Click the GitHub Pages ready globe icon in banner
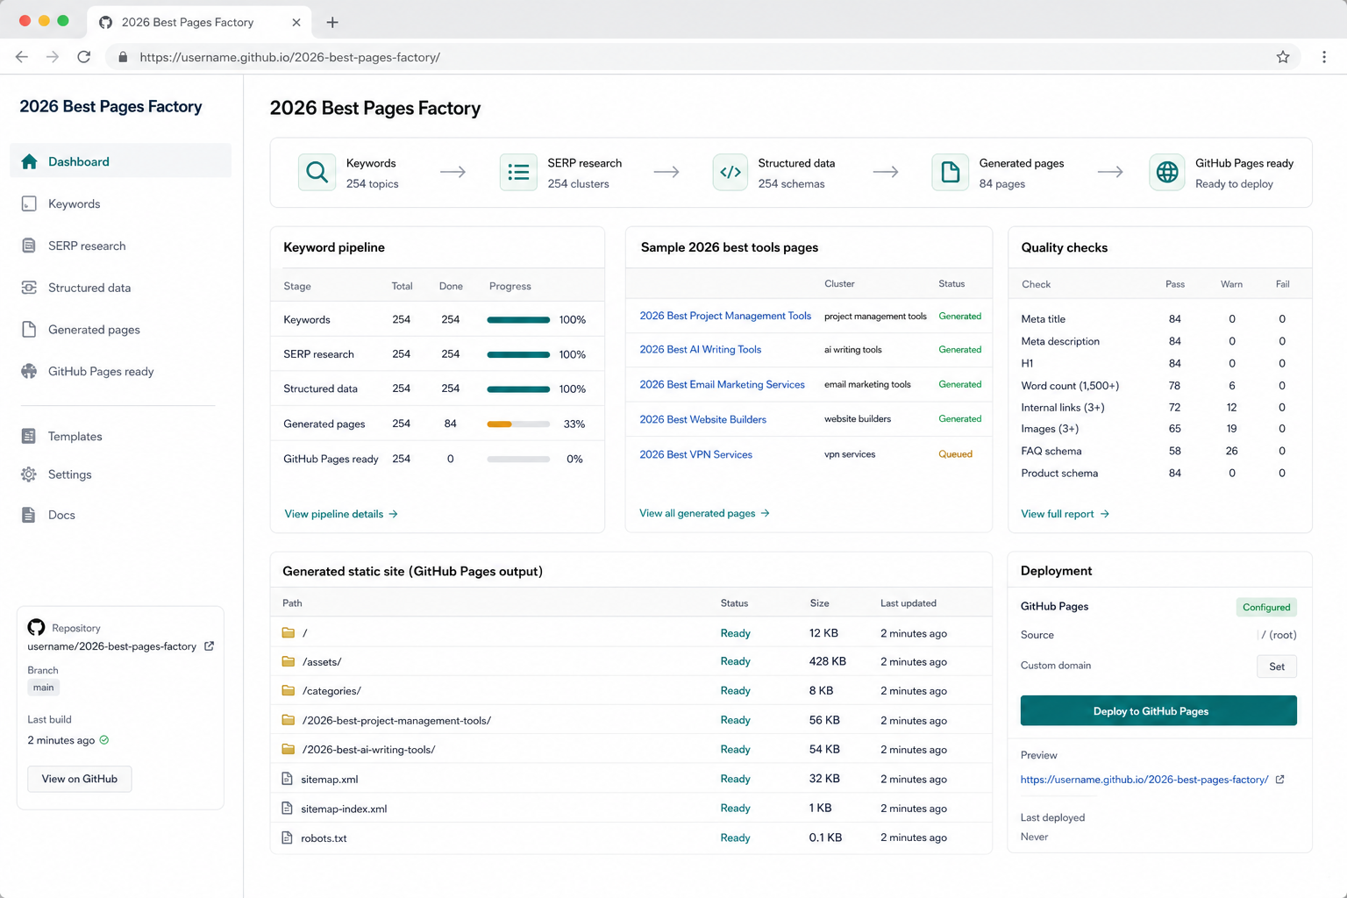Screen dimensions: 1347x898 [x=1167, y=172]
